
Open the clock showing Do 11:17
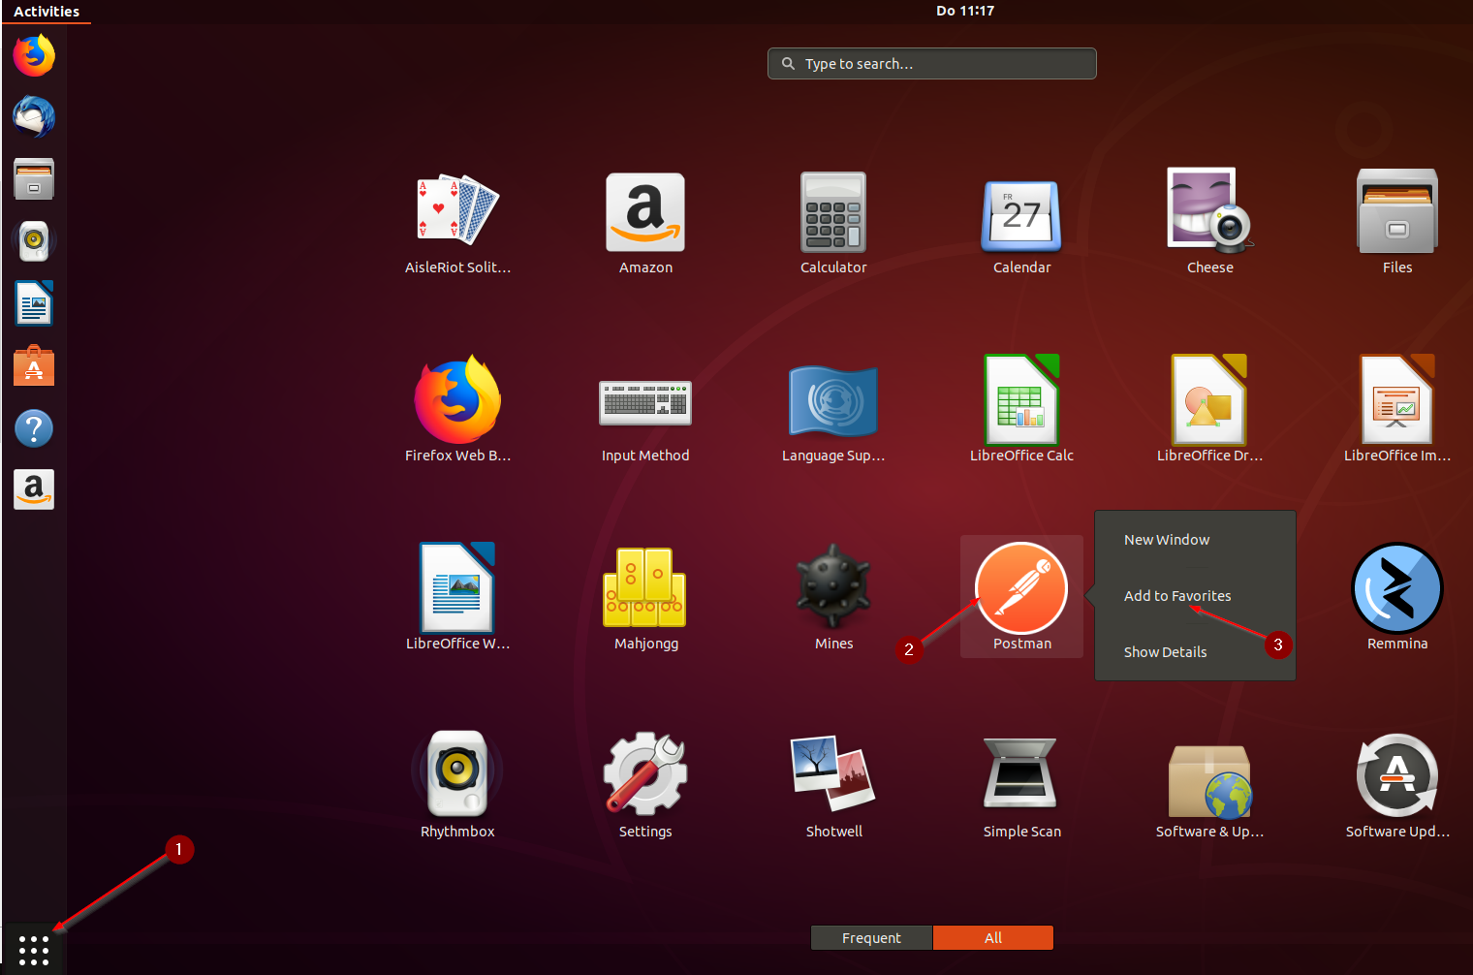tap(965, 11)
